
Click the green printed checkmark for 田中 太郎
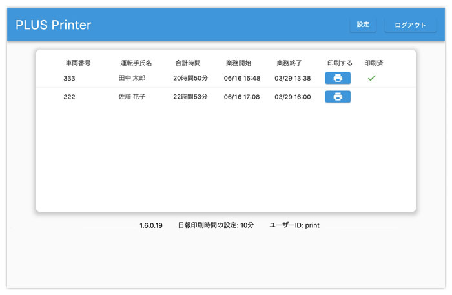tap(371, 78)
